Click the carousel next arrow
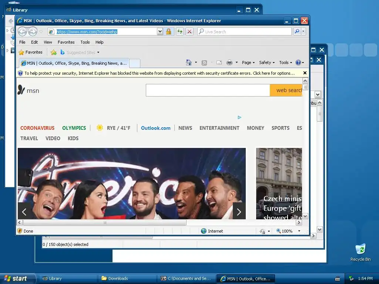The image size is (379, 284). (x=239, y=211)
